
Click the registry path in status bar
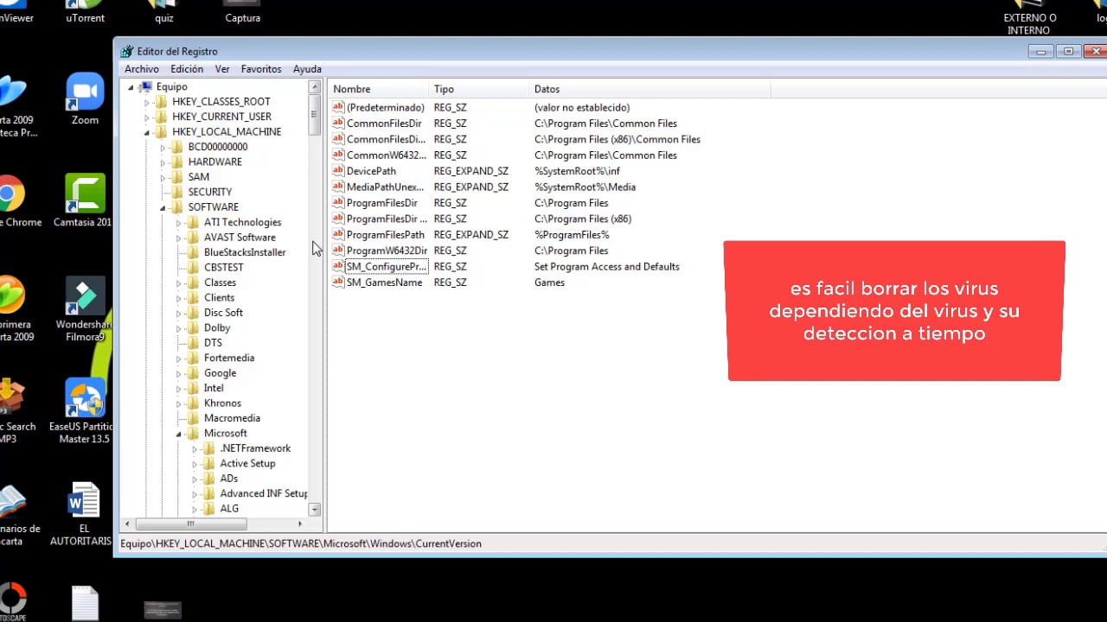(300, 543)
